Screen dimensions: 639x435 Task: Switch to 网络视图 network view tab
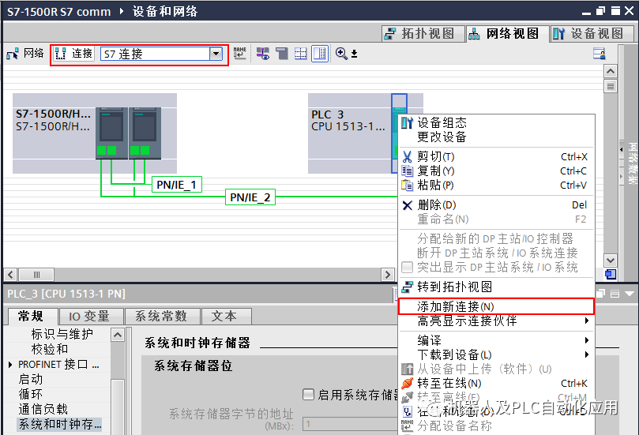click(x=507, y=33)
